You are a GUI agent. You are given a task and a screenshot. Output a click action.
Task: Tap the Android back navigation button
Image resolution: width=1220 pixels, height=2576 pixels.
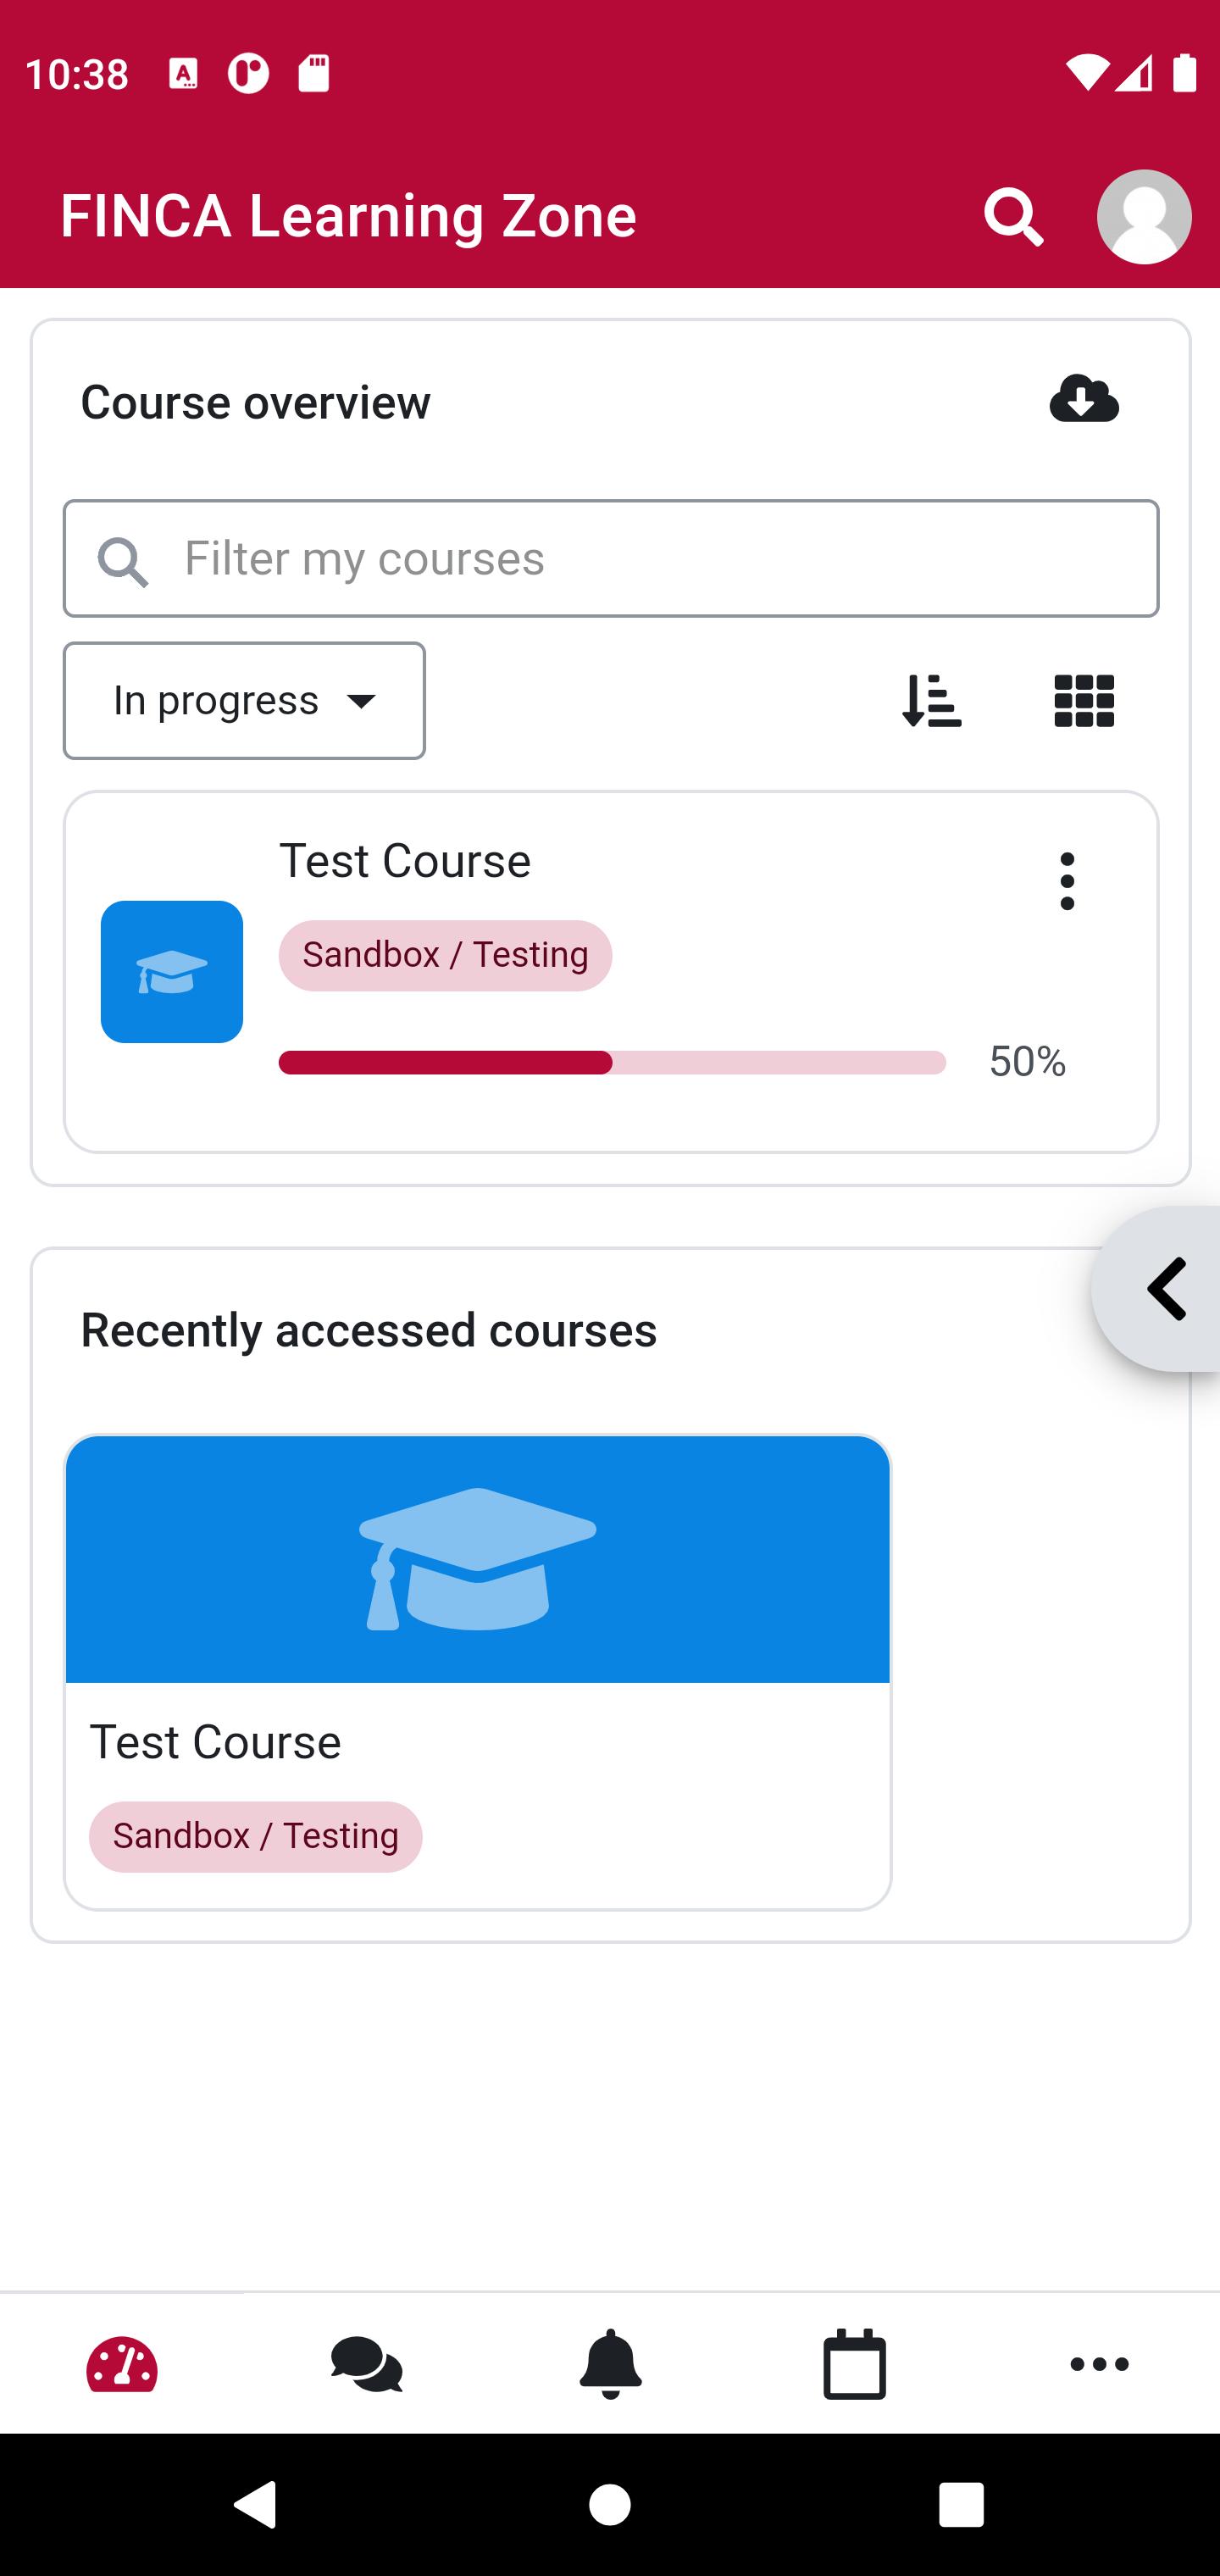[256, 2506]
